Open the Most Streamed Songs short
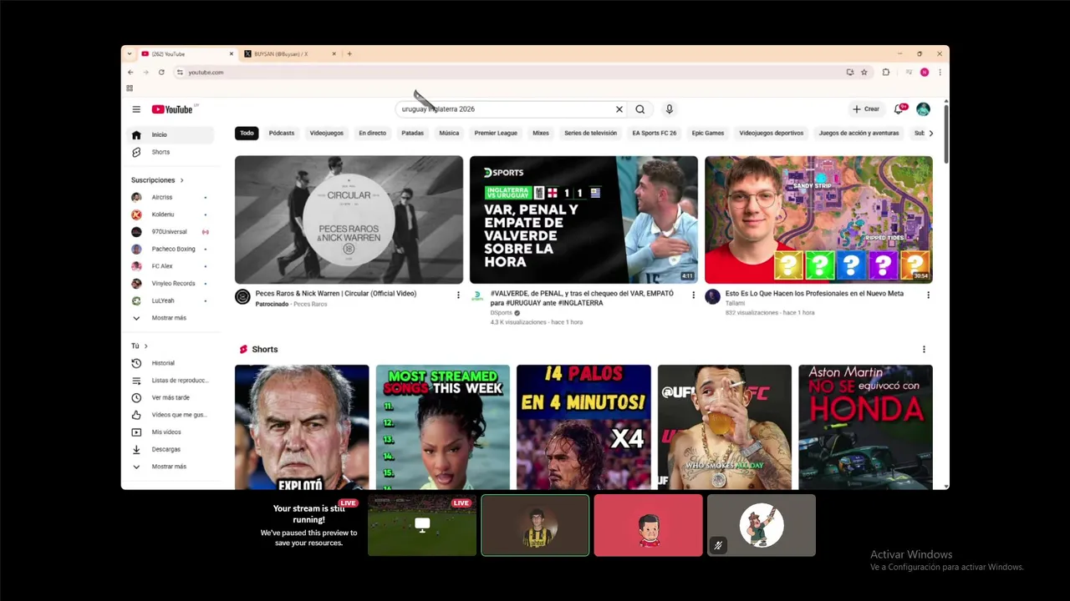 click(x=442, y=427)
